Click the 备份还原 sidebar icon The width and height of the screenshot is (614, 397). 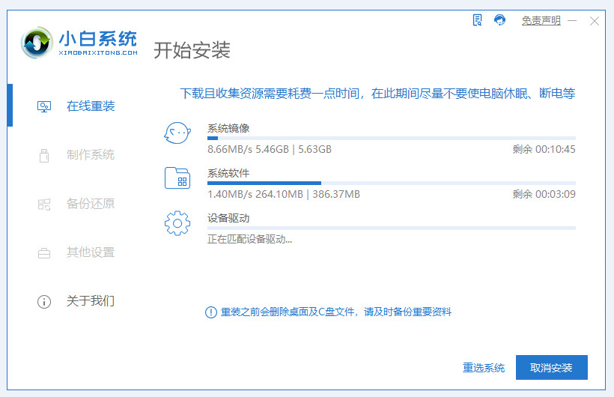44,204
